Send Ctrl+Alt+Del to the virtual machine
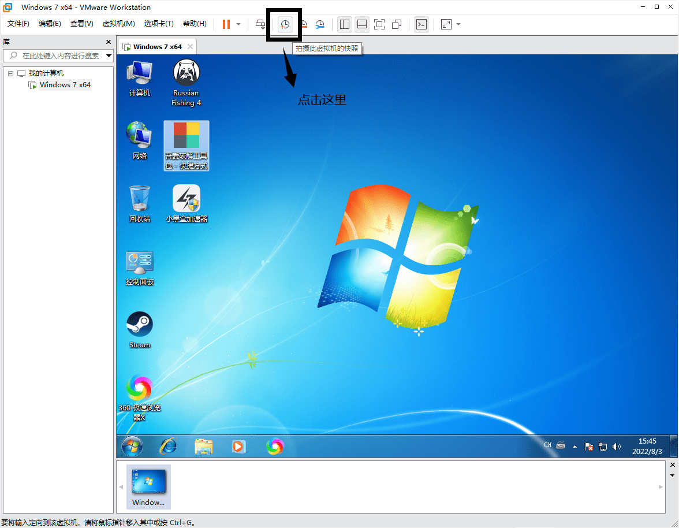Image resolution: width=679 pixels, height=528 pixels. [260, 24]
